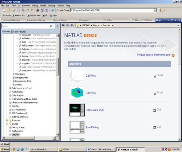Open the breadcrumb bar dropdown arrow

point(178,25)
